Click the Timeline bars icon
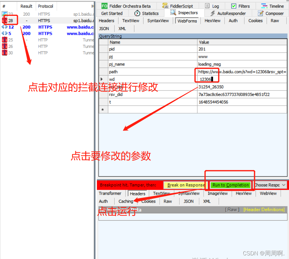 click(264, 6)
